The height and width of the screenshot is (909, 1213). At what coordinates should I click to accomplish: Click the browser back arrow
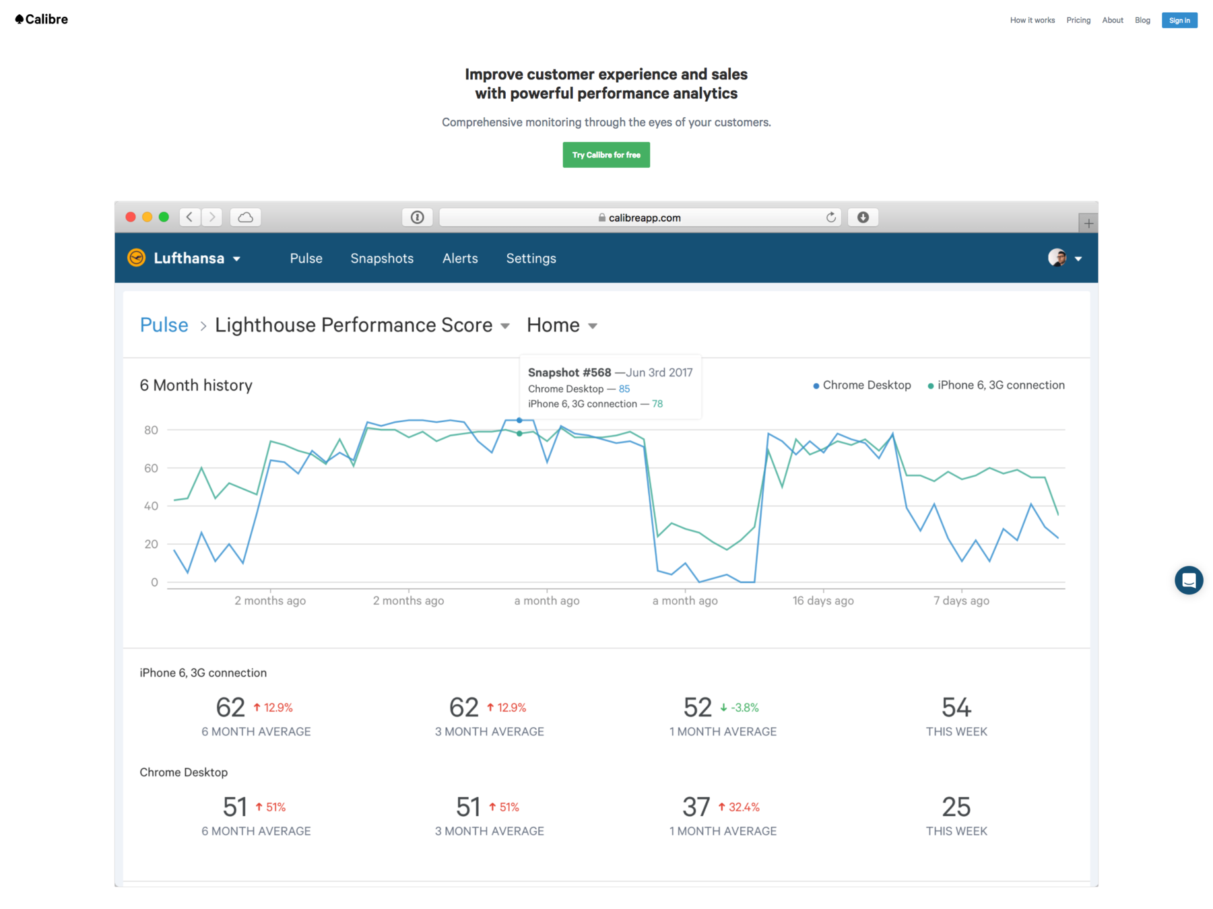[190, 217]
